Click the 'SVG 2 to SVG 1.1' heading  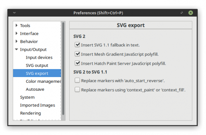click(x=90, y=72)
